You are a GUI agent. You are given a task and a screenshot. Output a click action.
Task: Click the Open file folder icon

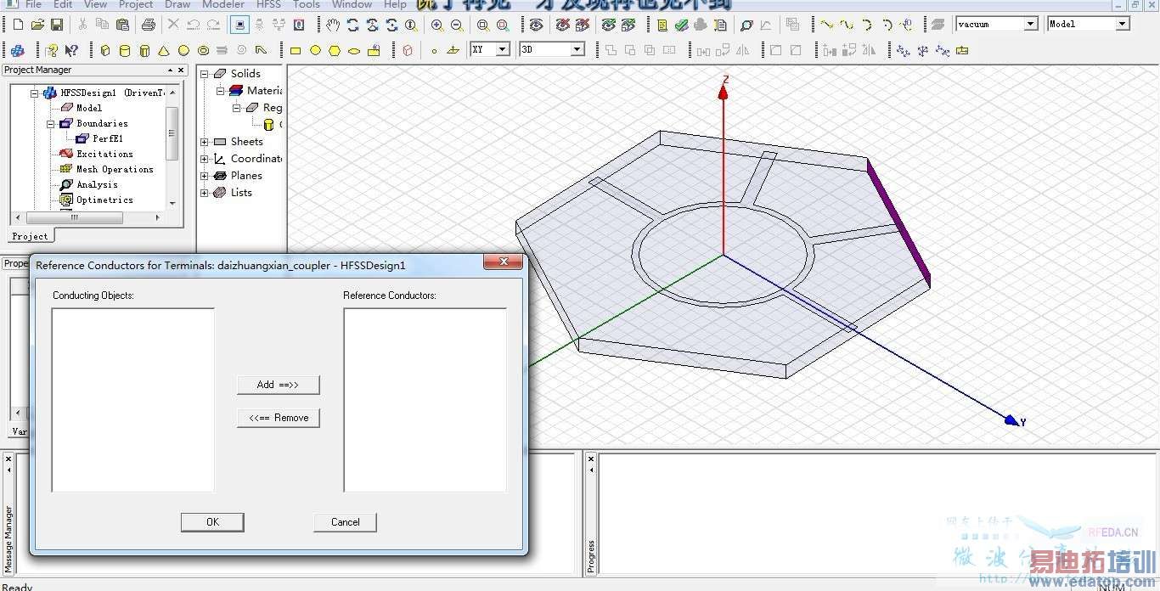pyautogui.click(x=37, y=25)
